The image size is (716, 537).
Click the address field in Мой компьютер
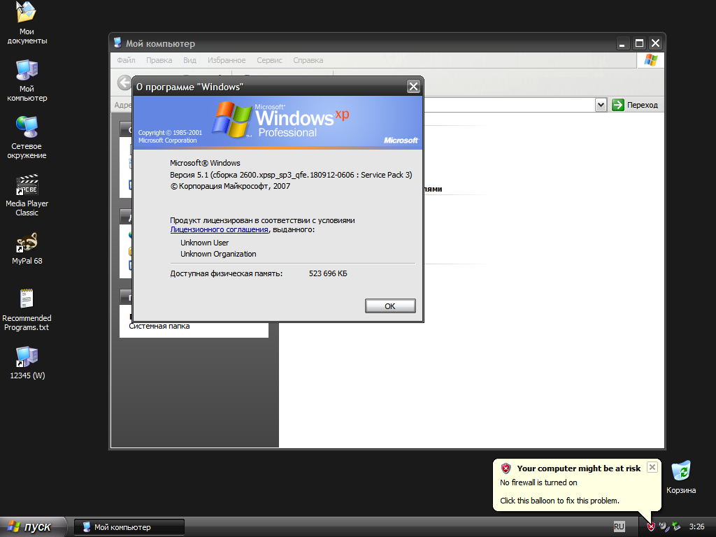point(509,105)
